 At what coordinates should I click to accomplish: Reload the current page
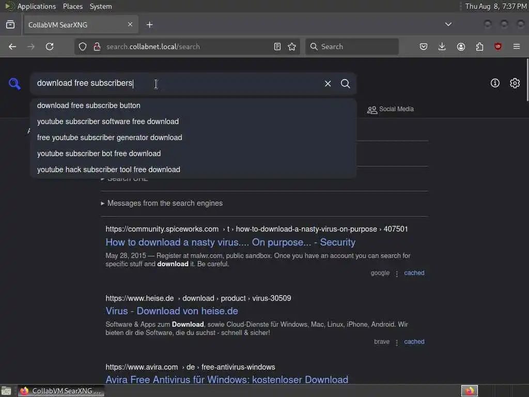(50, 47)
